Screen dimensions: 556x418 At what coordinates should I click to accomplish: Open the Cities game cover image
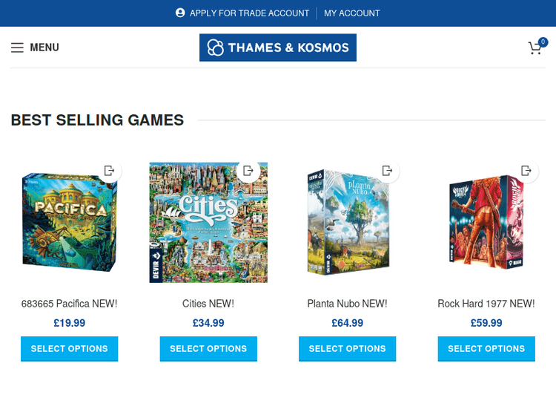(208, 223)
